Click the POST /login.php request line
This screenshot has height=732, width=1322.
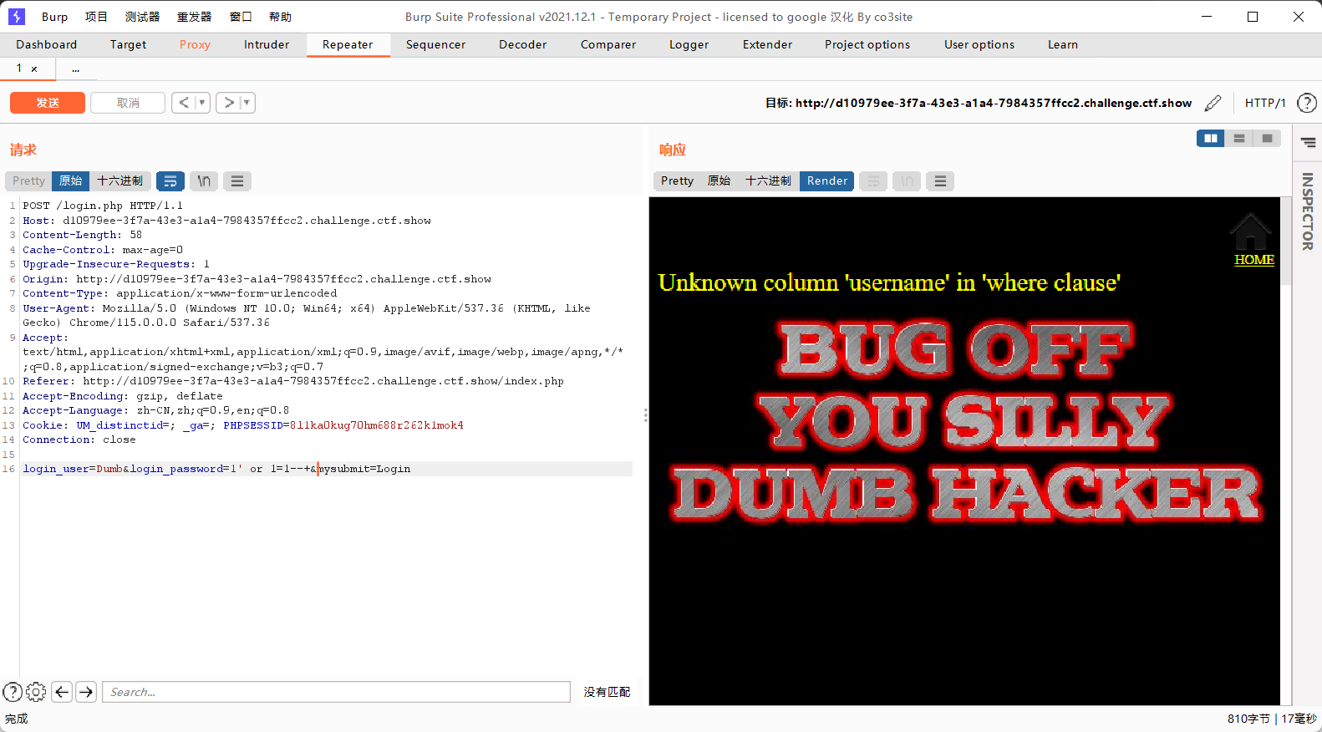pos(103,206)
